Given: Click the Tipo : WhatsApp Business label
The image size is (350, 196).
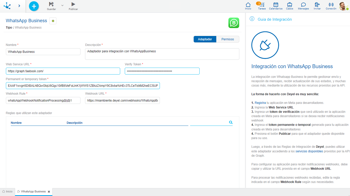Looking at the screenshot, I should coord(24,28).
